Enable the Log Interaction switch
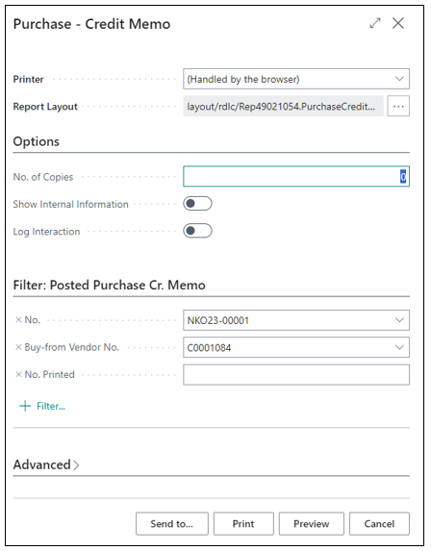 pyautogui.click(x=197, y=231)
